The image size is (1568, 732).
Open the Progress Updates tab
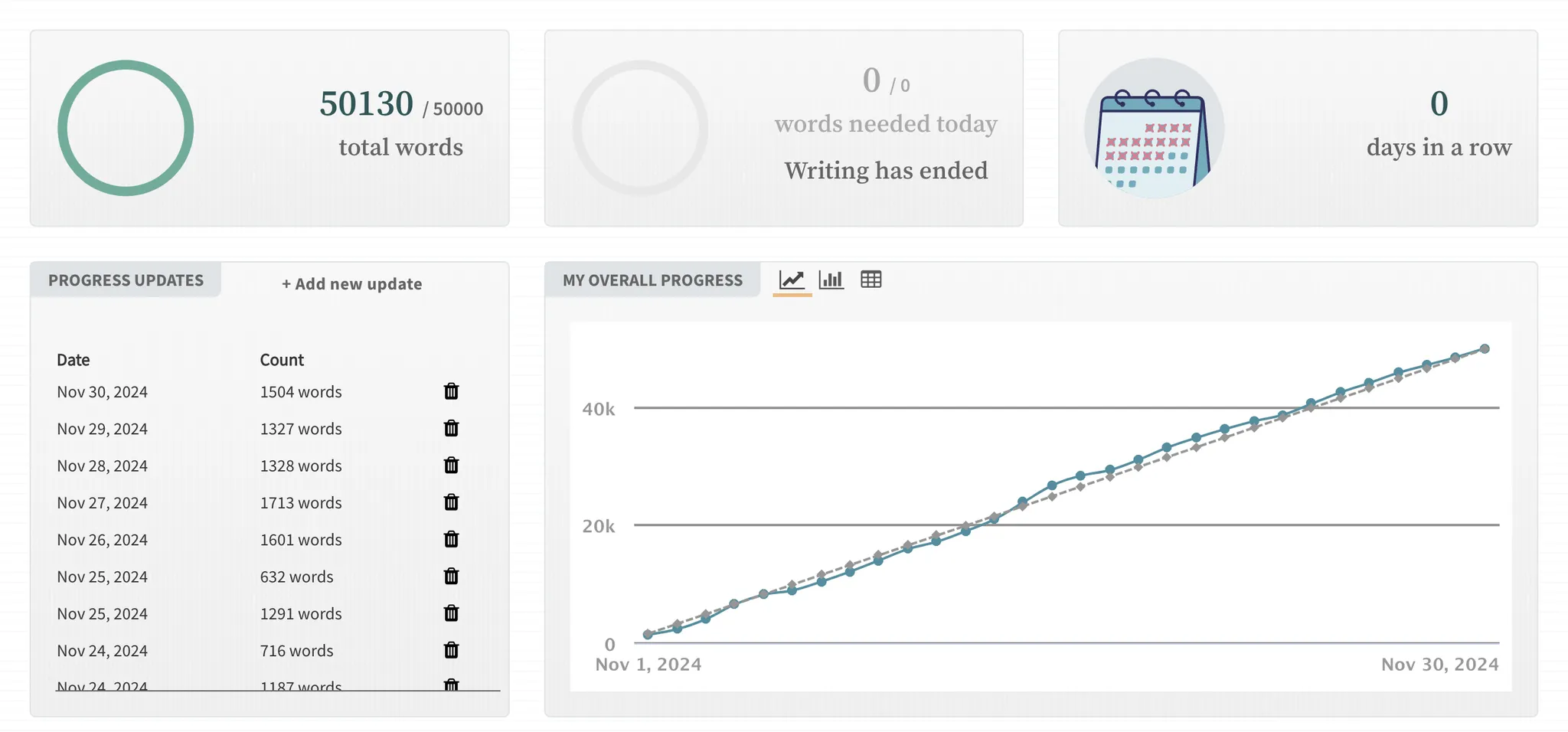126,280
